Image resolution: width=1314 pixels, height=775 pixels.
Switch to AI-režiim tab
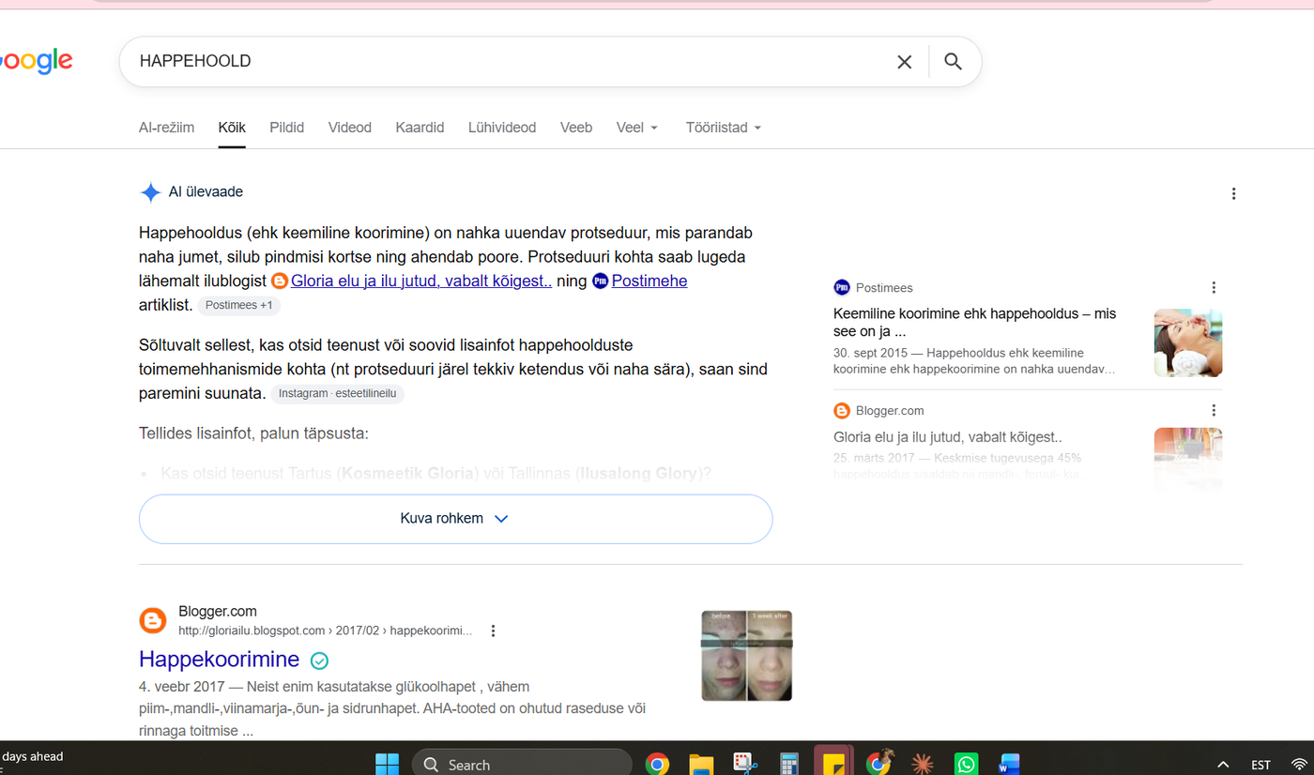[x=166, y=128]
